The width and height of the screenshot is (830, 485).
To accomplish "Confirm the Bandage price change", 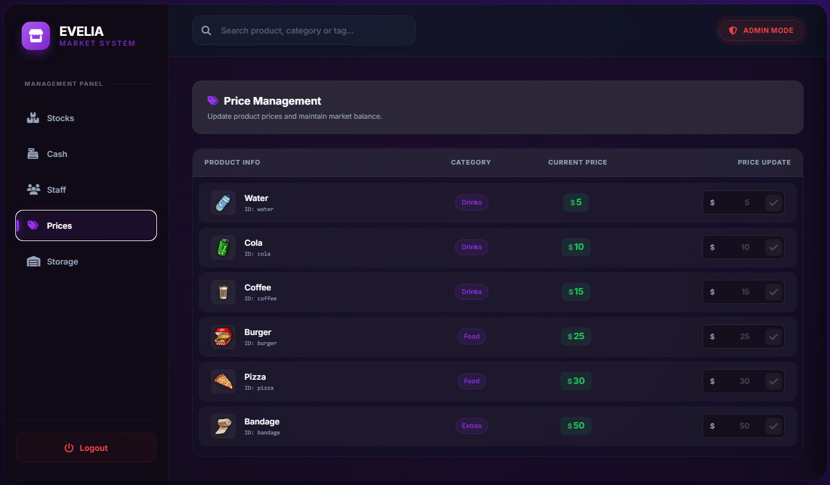I will point(774,426).
